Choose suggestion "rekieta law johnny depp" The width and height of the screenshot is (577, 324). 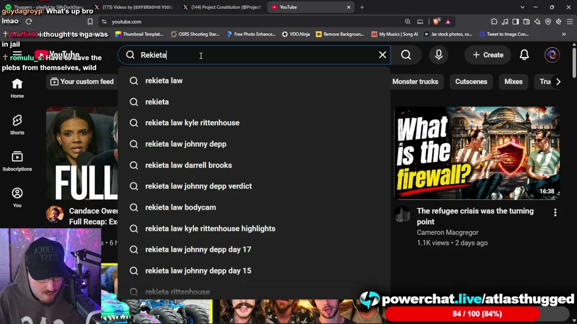pos(254,144)
